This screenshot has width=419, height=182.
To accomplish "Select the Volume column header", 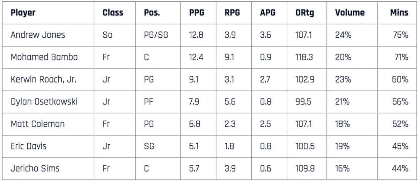I will [350, 13].
